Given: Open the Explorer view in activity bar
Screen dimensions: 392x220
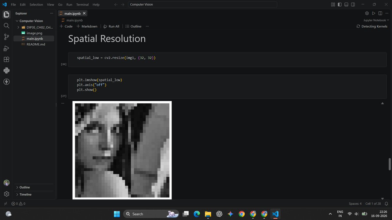Looking at the screenshot, I should click(x=6, y=14).
